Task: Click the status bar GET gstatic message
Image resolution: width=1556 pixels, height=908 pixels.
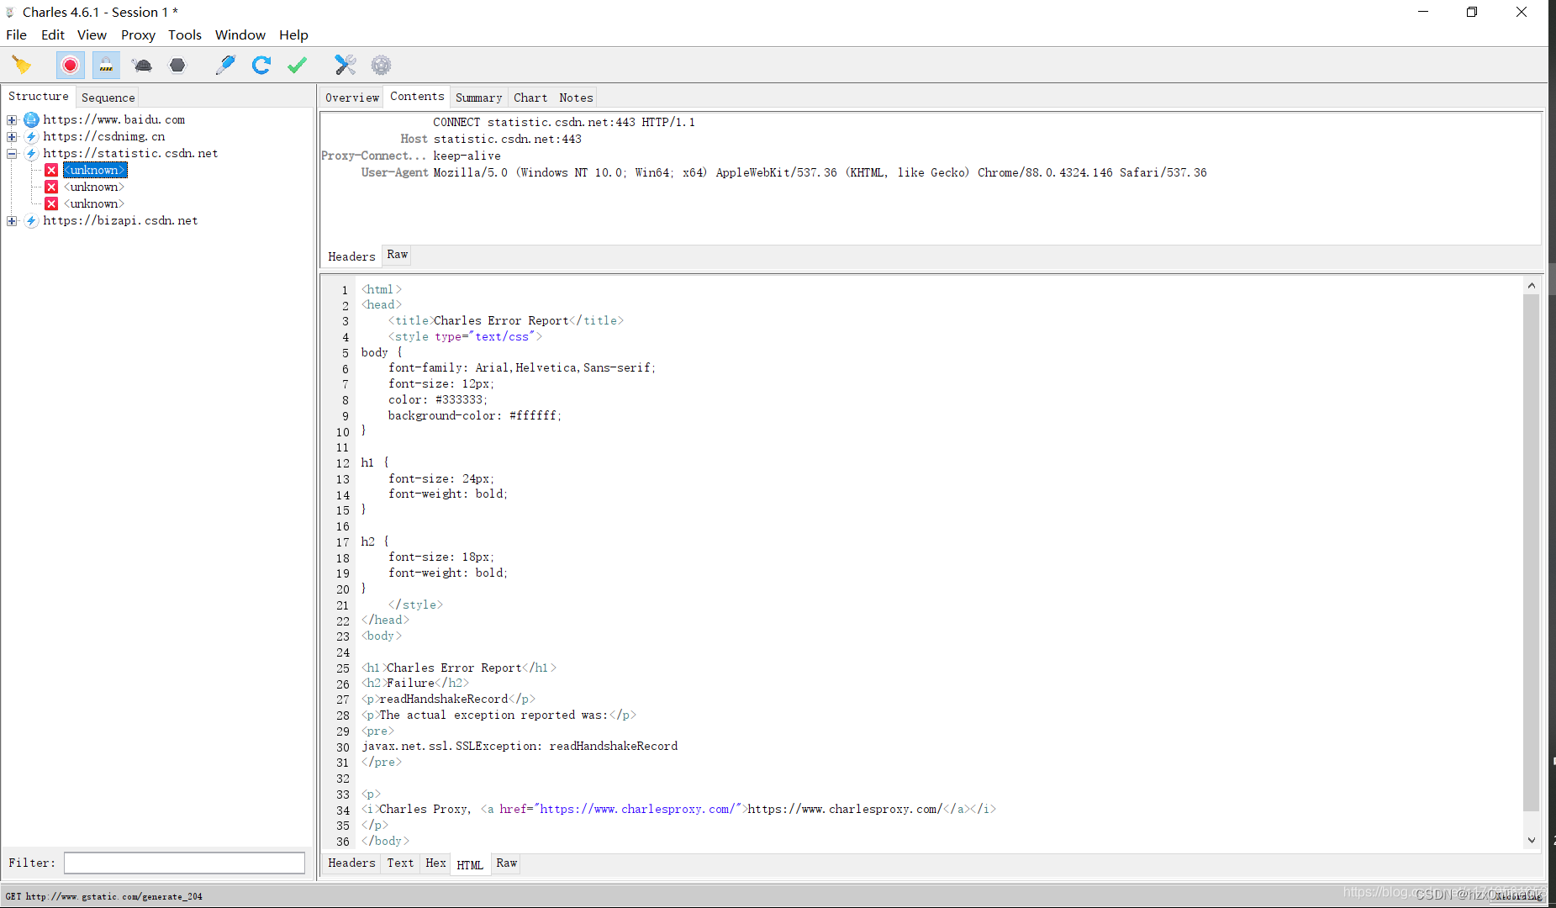Action: pyautogui.click(x=104, y=896)
